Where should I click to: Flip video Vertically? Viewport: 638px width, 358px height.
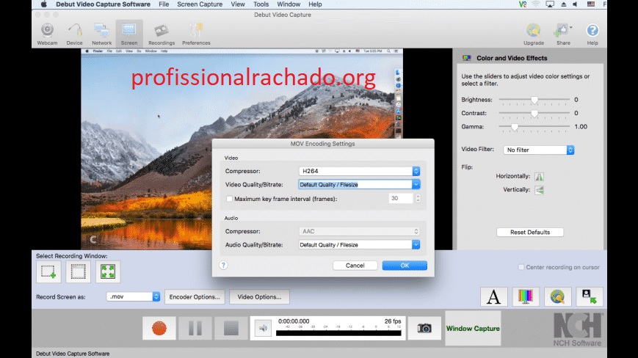(x=539, y=190)
